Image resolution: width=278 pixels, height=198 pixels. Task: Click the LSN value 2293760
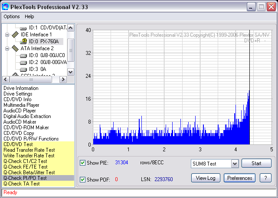[x=164, y=179]
